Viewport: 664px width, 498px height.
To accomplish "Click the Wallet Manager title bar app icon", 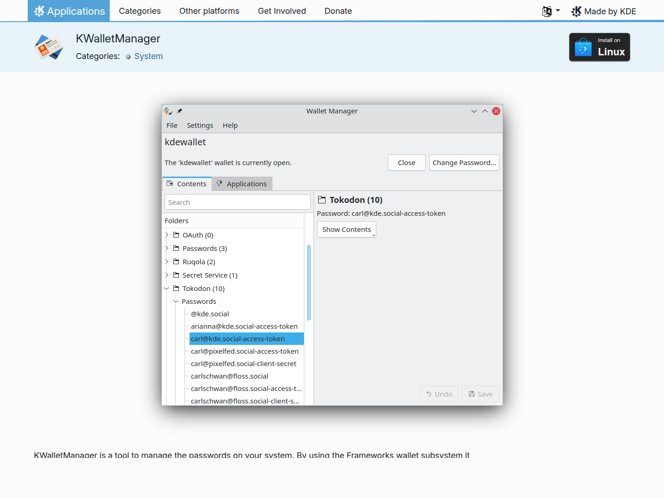I will pyautogui.click(x=168, y=111).
